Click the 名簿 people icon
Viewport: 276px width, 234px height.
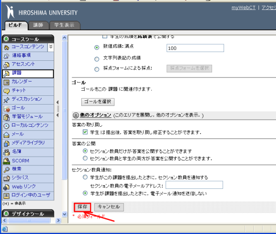tap(6, 152)
